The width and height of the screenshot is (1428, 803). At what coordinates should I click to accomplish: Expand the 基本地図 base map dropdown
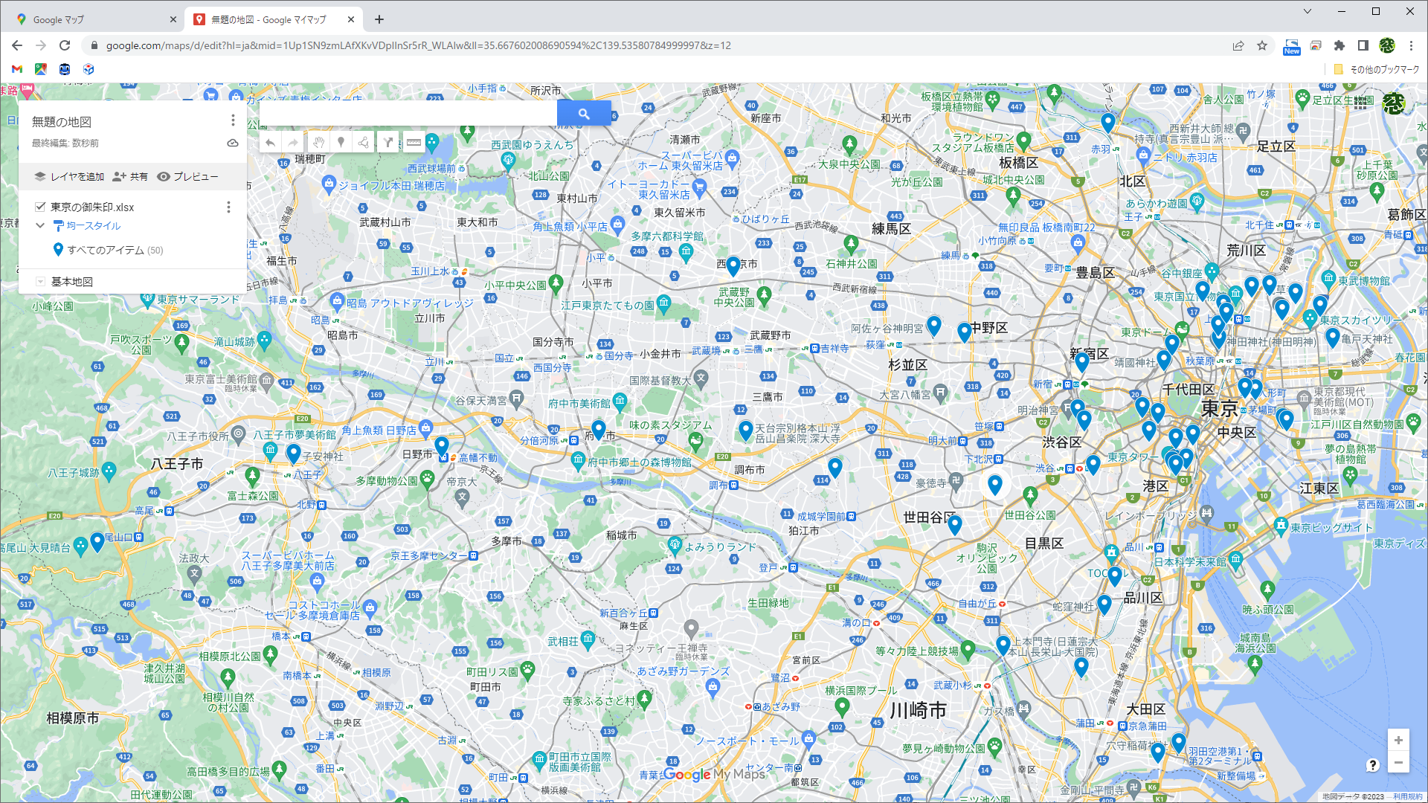tap(40, 281)
